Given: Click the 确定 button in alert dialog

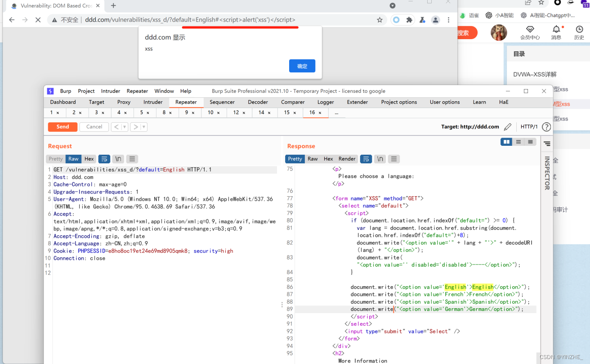Looking at the screenshot, I should (302, 66).
